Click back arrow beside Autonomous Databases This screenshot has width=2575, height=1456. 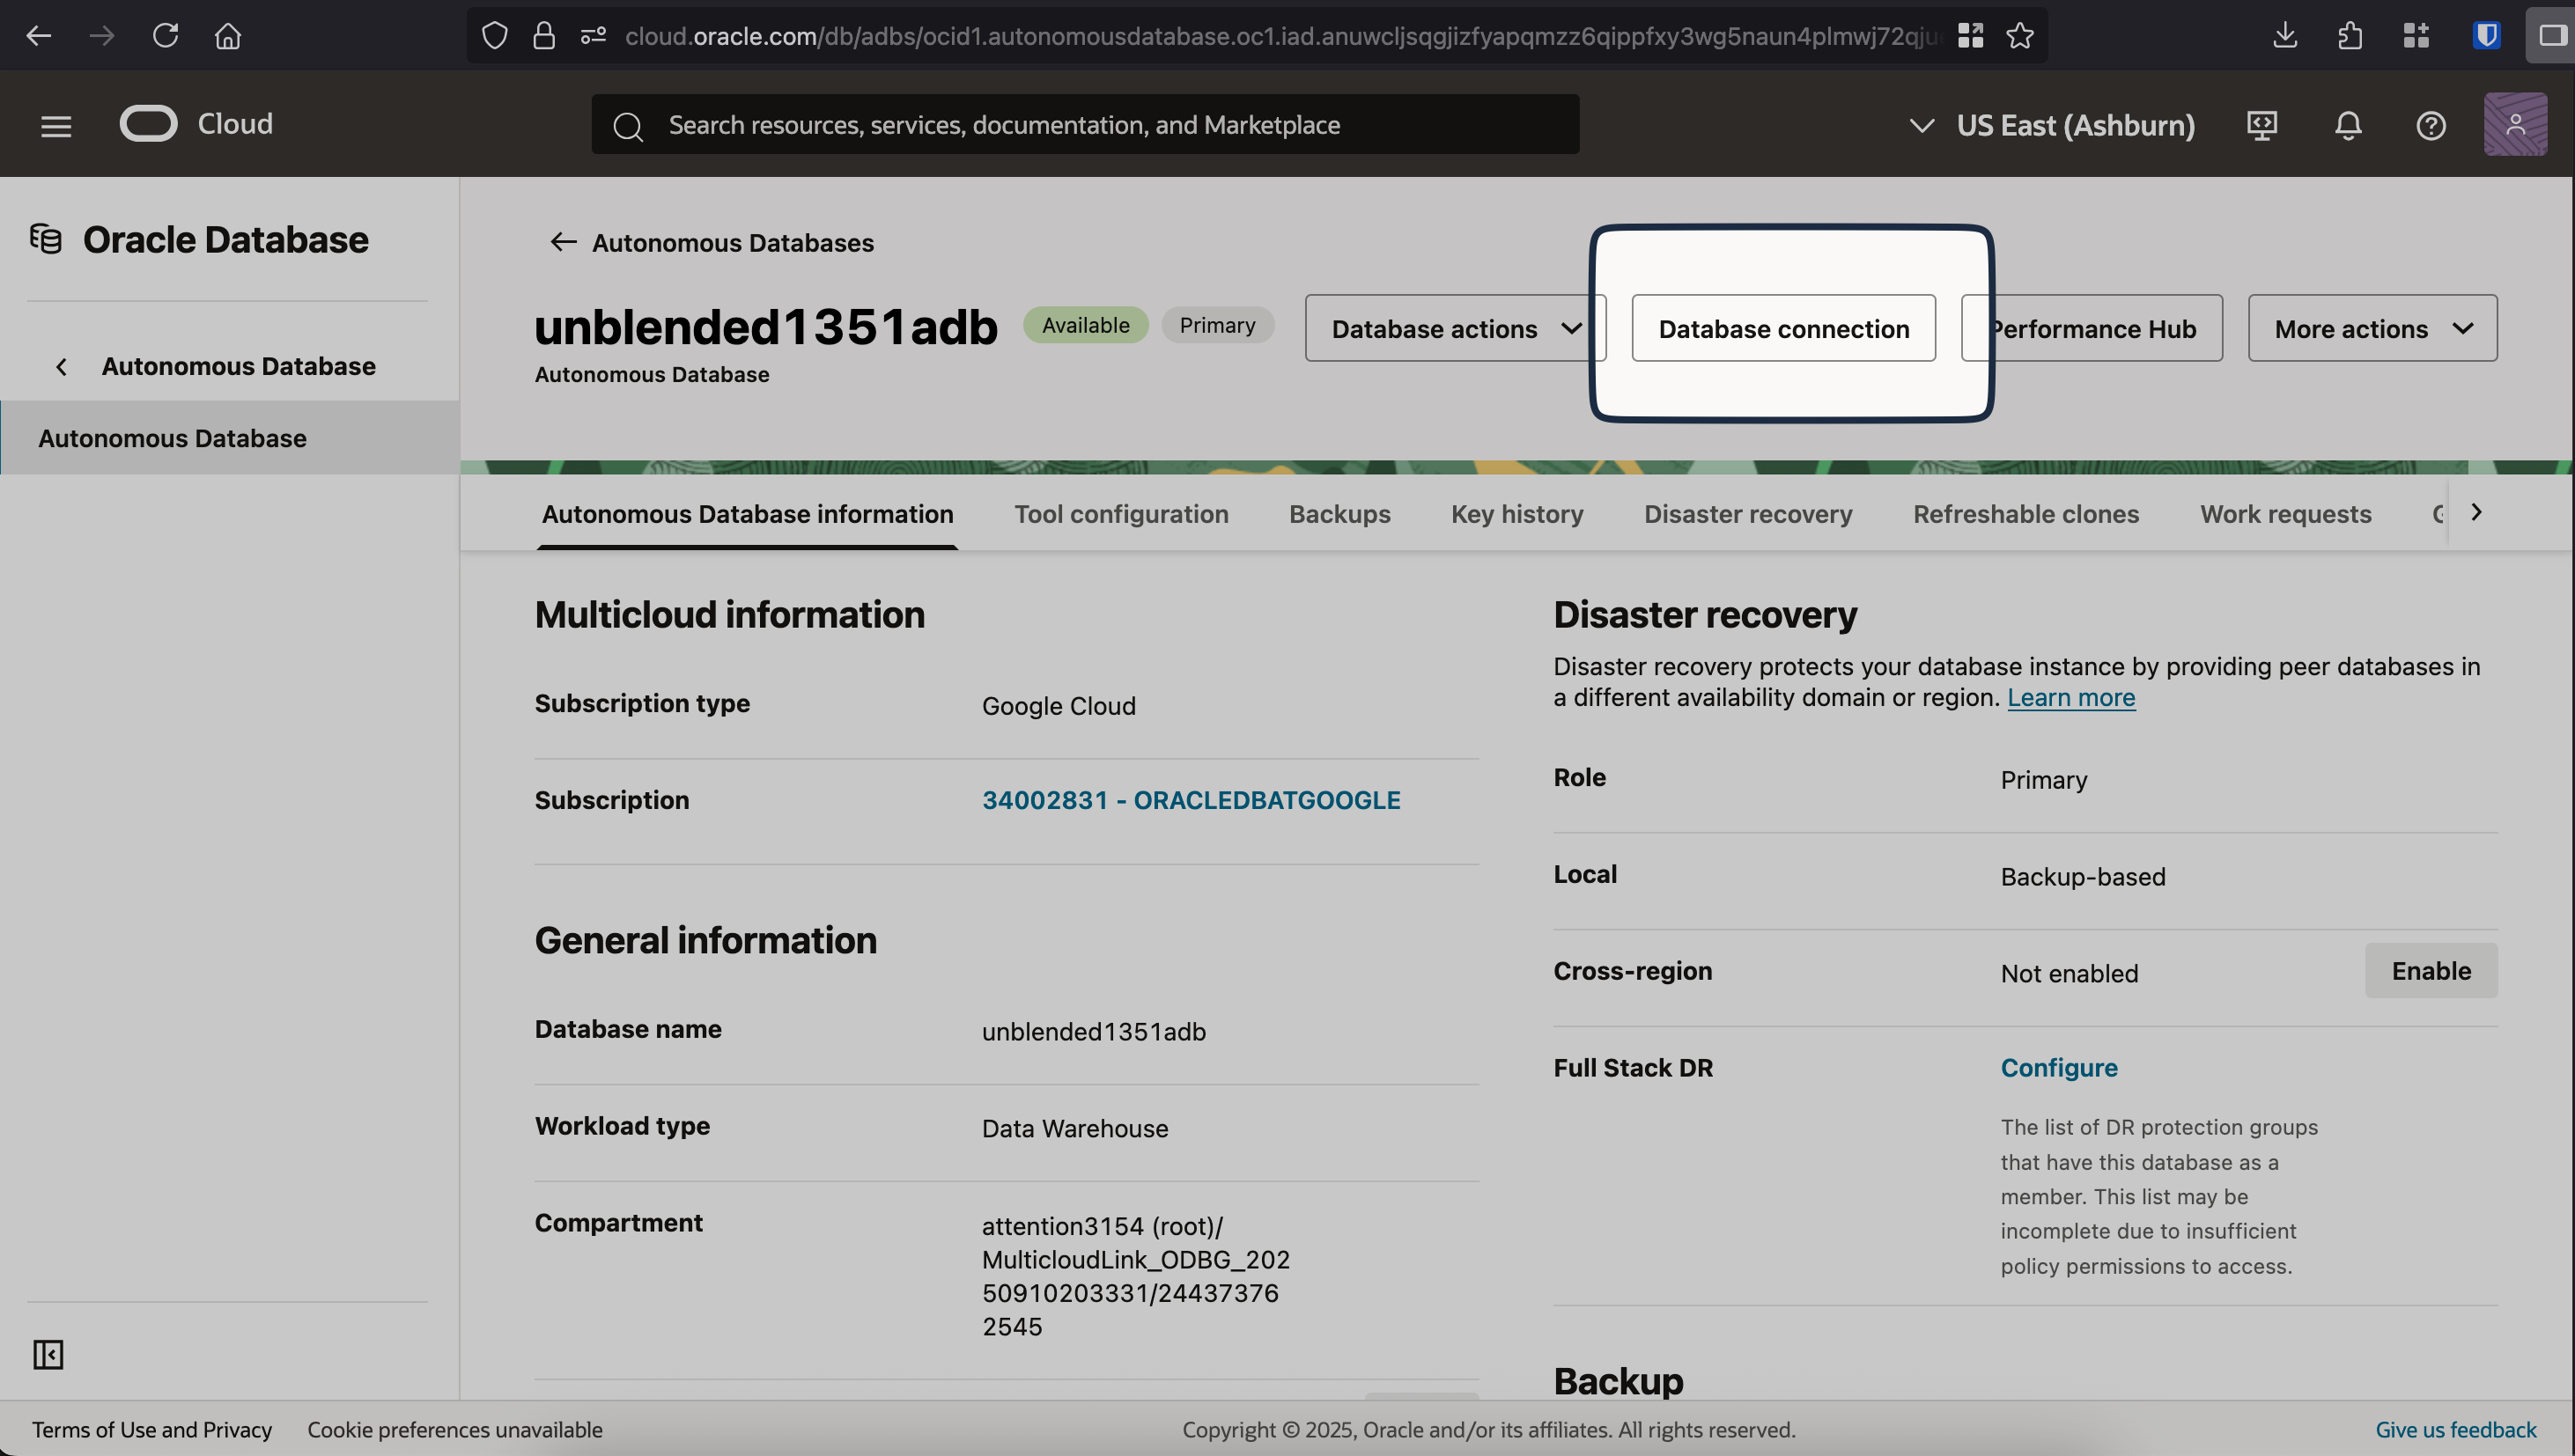(564, 242)
